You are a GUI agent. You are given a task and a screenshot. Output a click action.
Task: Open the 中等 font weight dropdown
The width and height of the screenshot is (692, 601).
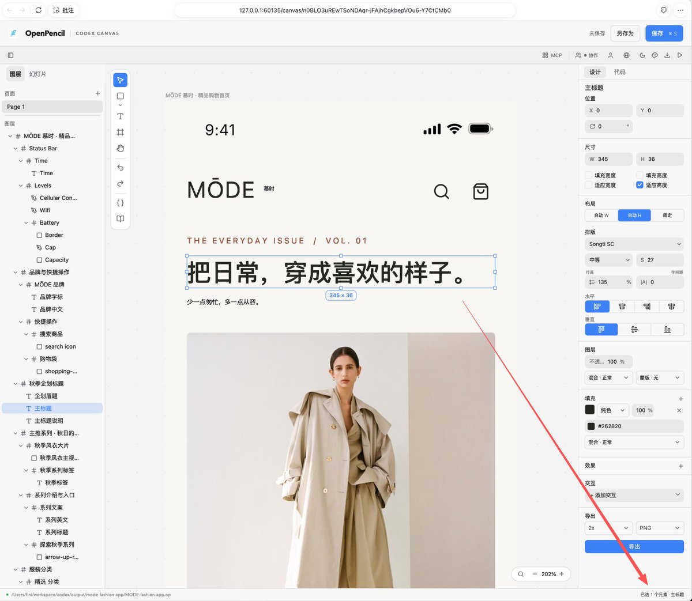[x=609, y=260]
